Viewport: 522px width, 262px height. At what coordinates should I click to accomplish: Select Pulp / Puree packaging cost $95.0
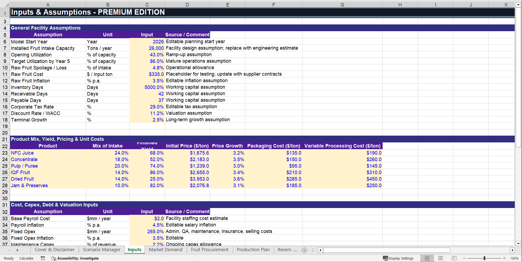[274, 166]
